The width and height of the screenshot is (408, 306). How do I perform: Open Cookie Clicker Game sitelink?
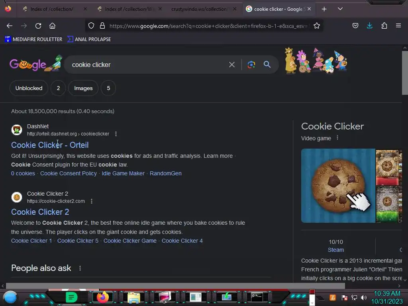click(130, 241)
